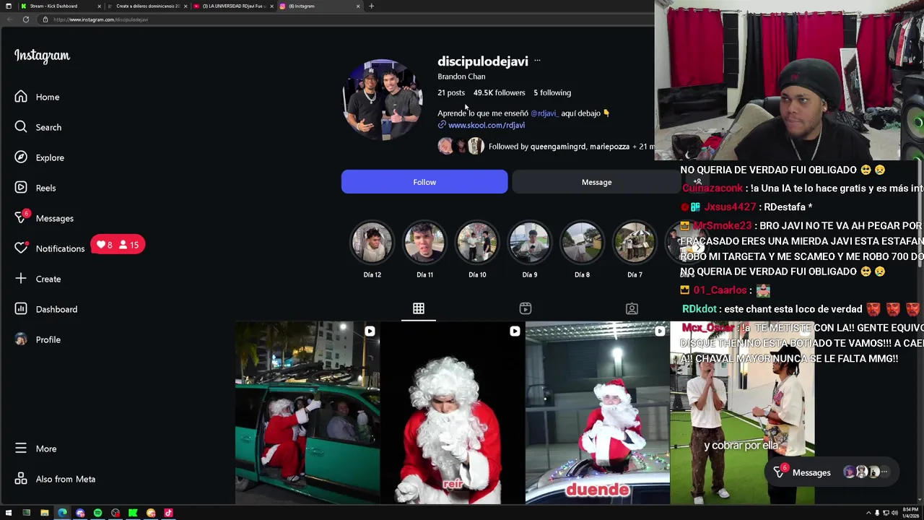Open a new browser tab

tap(371, 6)
